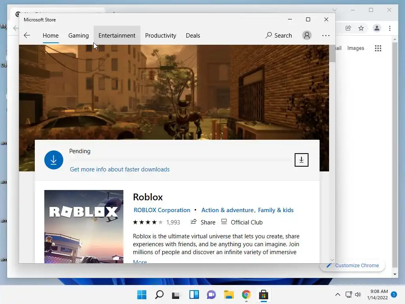Open Windows Start menu

(142, 294)
